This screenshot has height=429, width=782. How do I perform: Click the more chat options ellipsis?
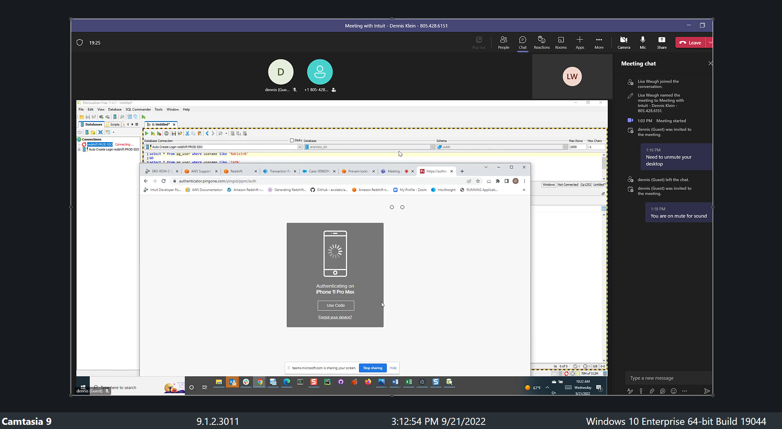click(684, 391)
